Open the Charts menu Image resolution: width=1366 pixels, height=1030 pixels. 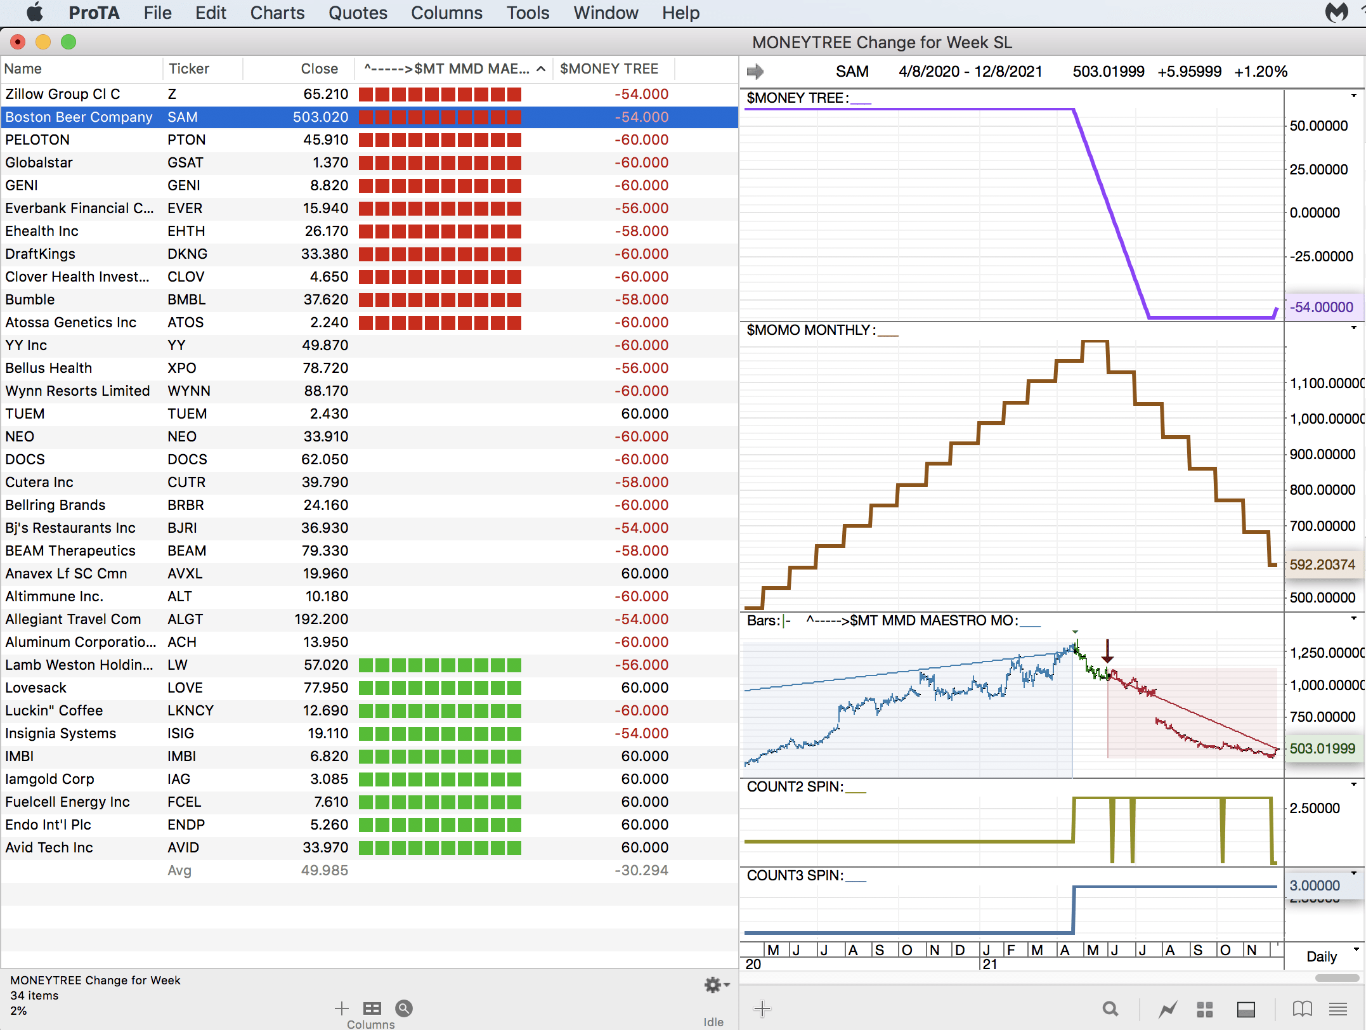tap(277, 13)
